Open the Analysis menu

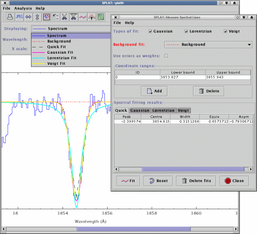23,9
